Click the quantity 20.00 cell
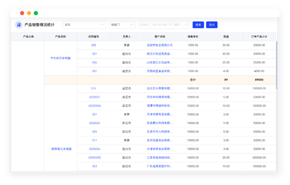This screenshot has width=290, height=185. tap(226, 157)
